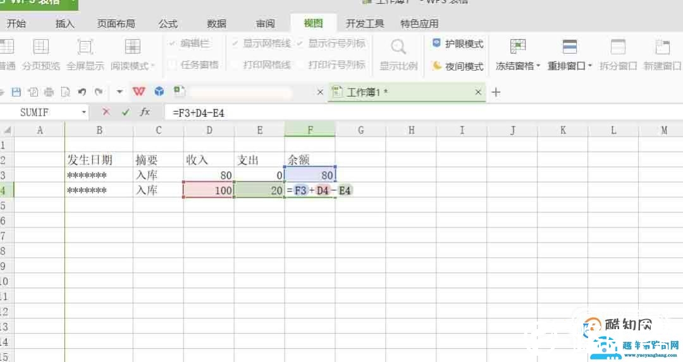Click the Freeze Panes (冻结窗格) icon
Screen dimensions: 683x362
tap(518, 46)
